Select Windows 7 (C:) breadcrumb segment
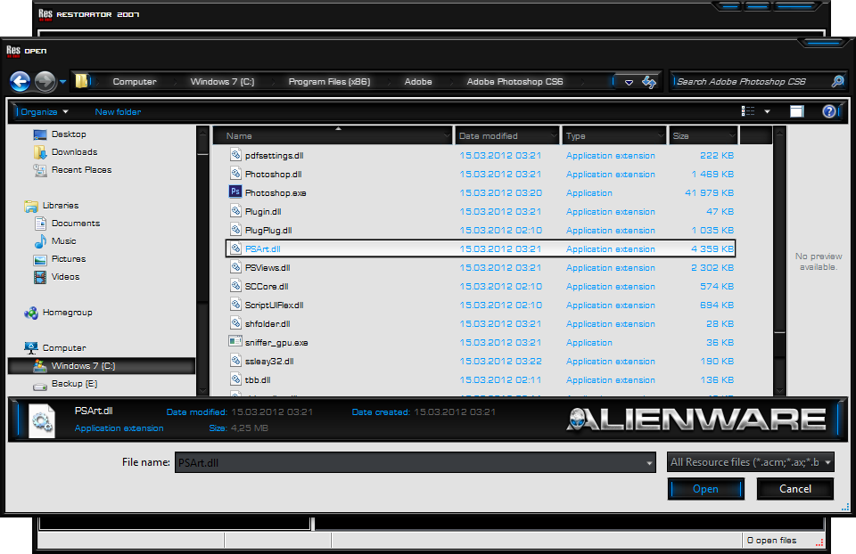The image size is (856, 554). 222,82
